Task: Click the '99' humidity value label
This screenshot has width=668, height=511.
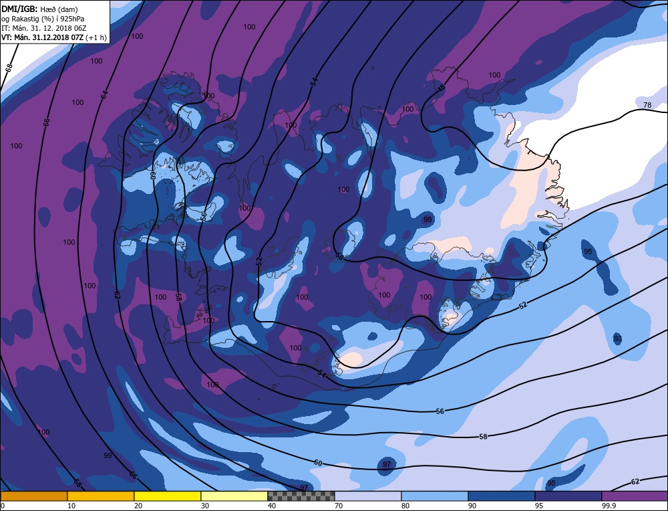Action: pos(108,455)
